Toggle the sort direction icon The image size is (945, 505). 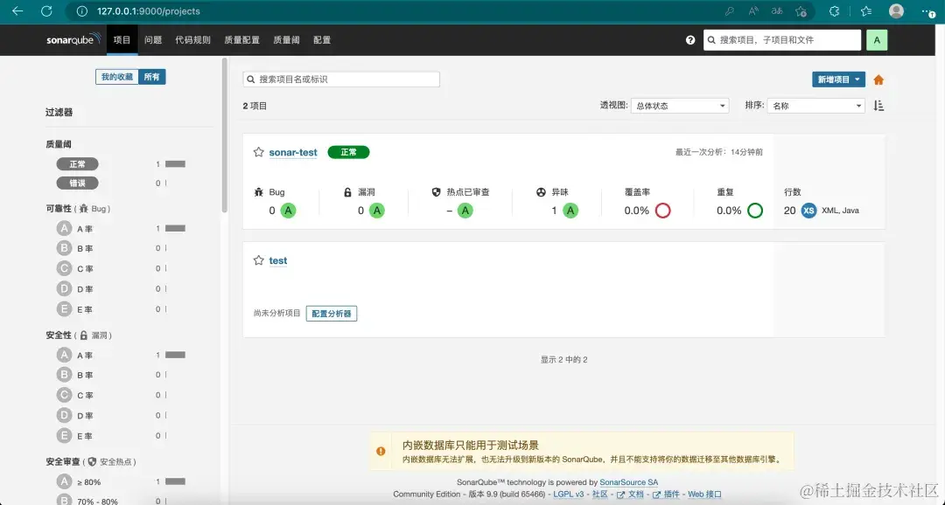tap(878, 105)
